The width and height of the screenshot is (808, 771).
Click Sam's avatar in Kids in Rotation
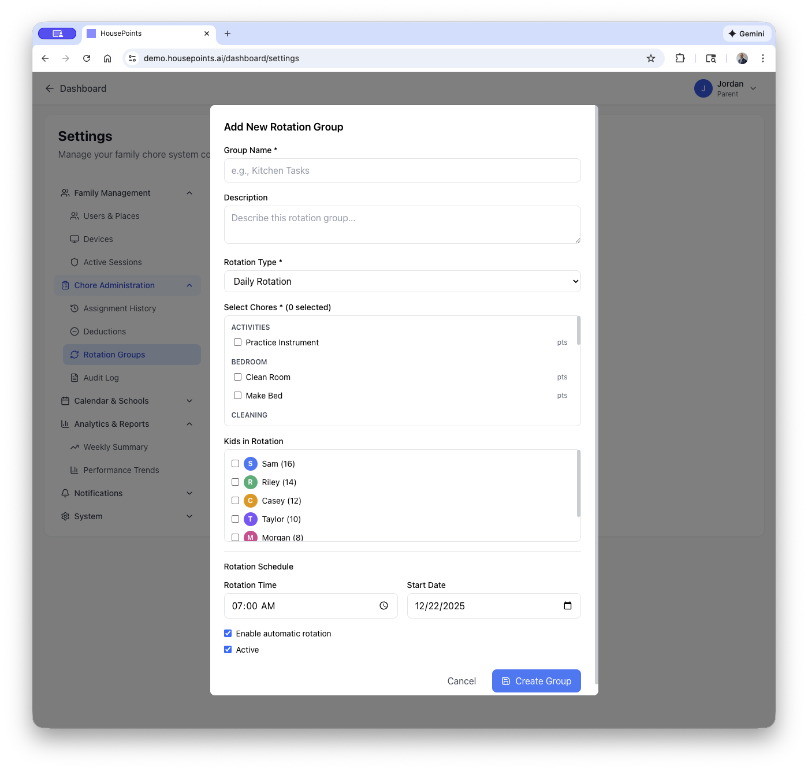(x=250, y=464)
